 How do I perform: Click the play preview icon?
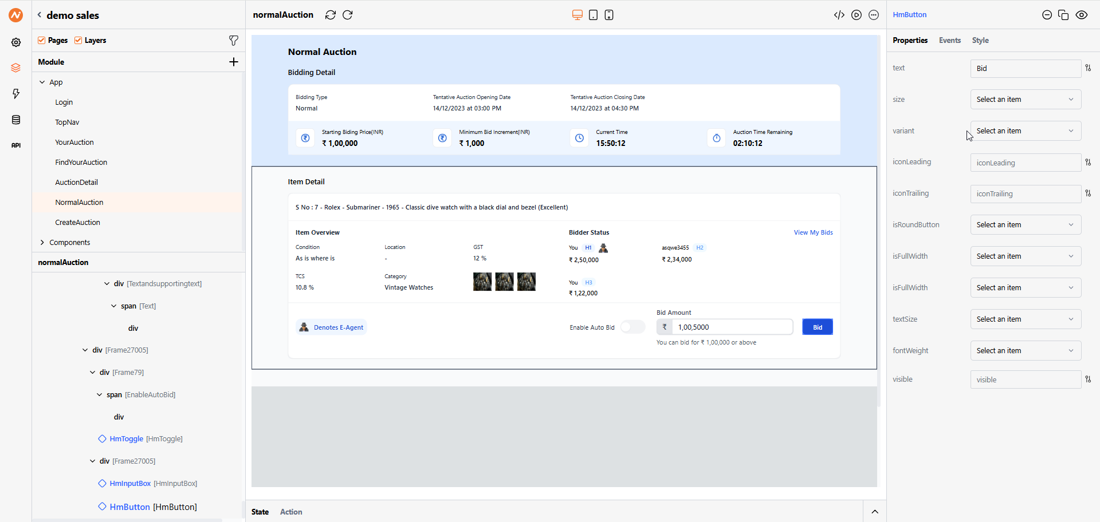point(857,15)
